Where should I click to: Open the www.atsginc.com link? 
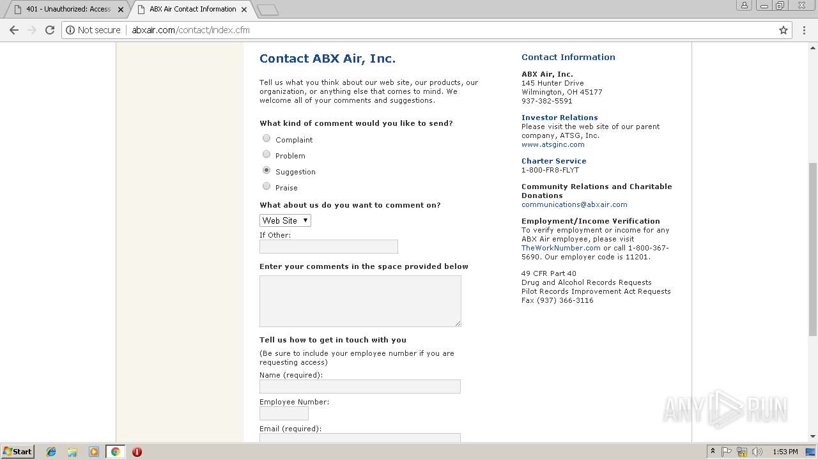pos(553,144)
